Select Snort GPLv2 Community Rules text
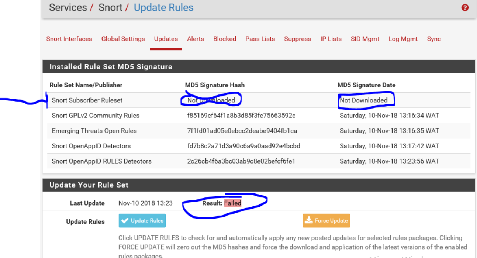Viewport: 477px width, 258px height. coord(96,116)
